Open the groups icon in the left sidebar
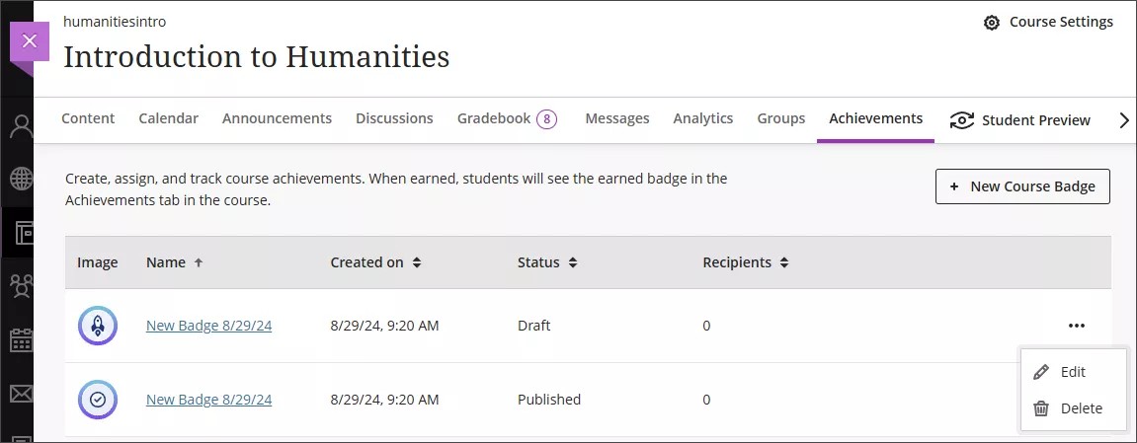This screenshot has width=1137, height=443. coord(21,286)
